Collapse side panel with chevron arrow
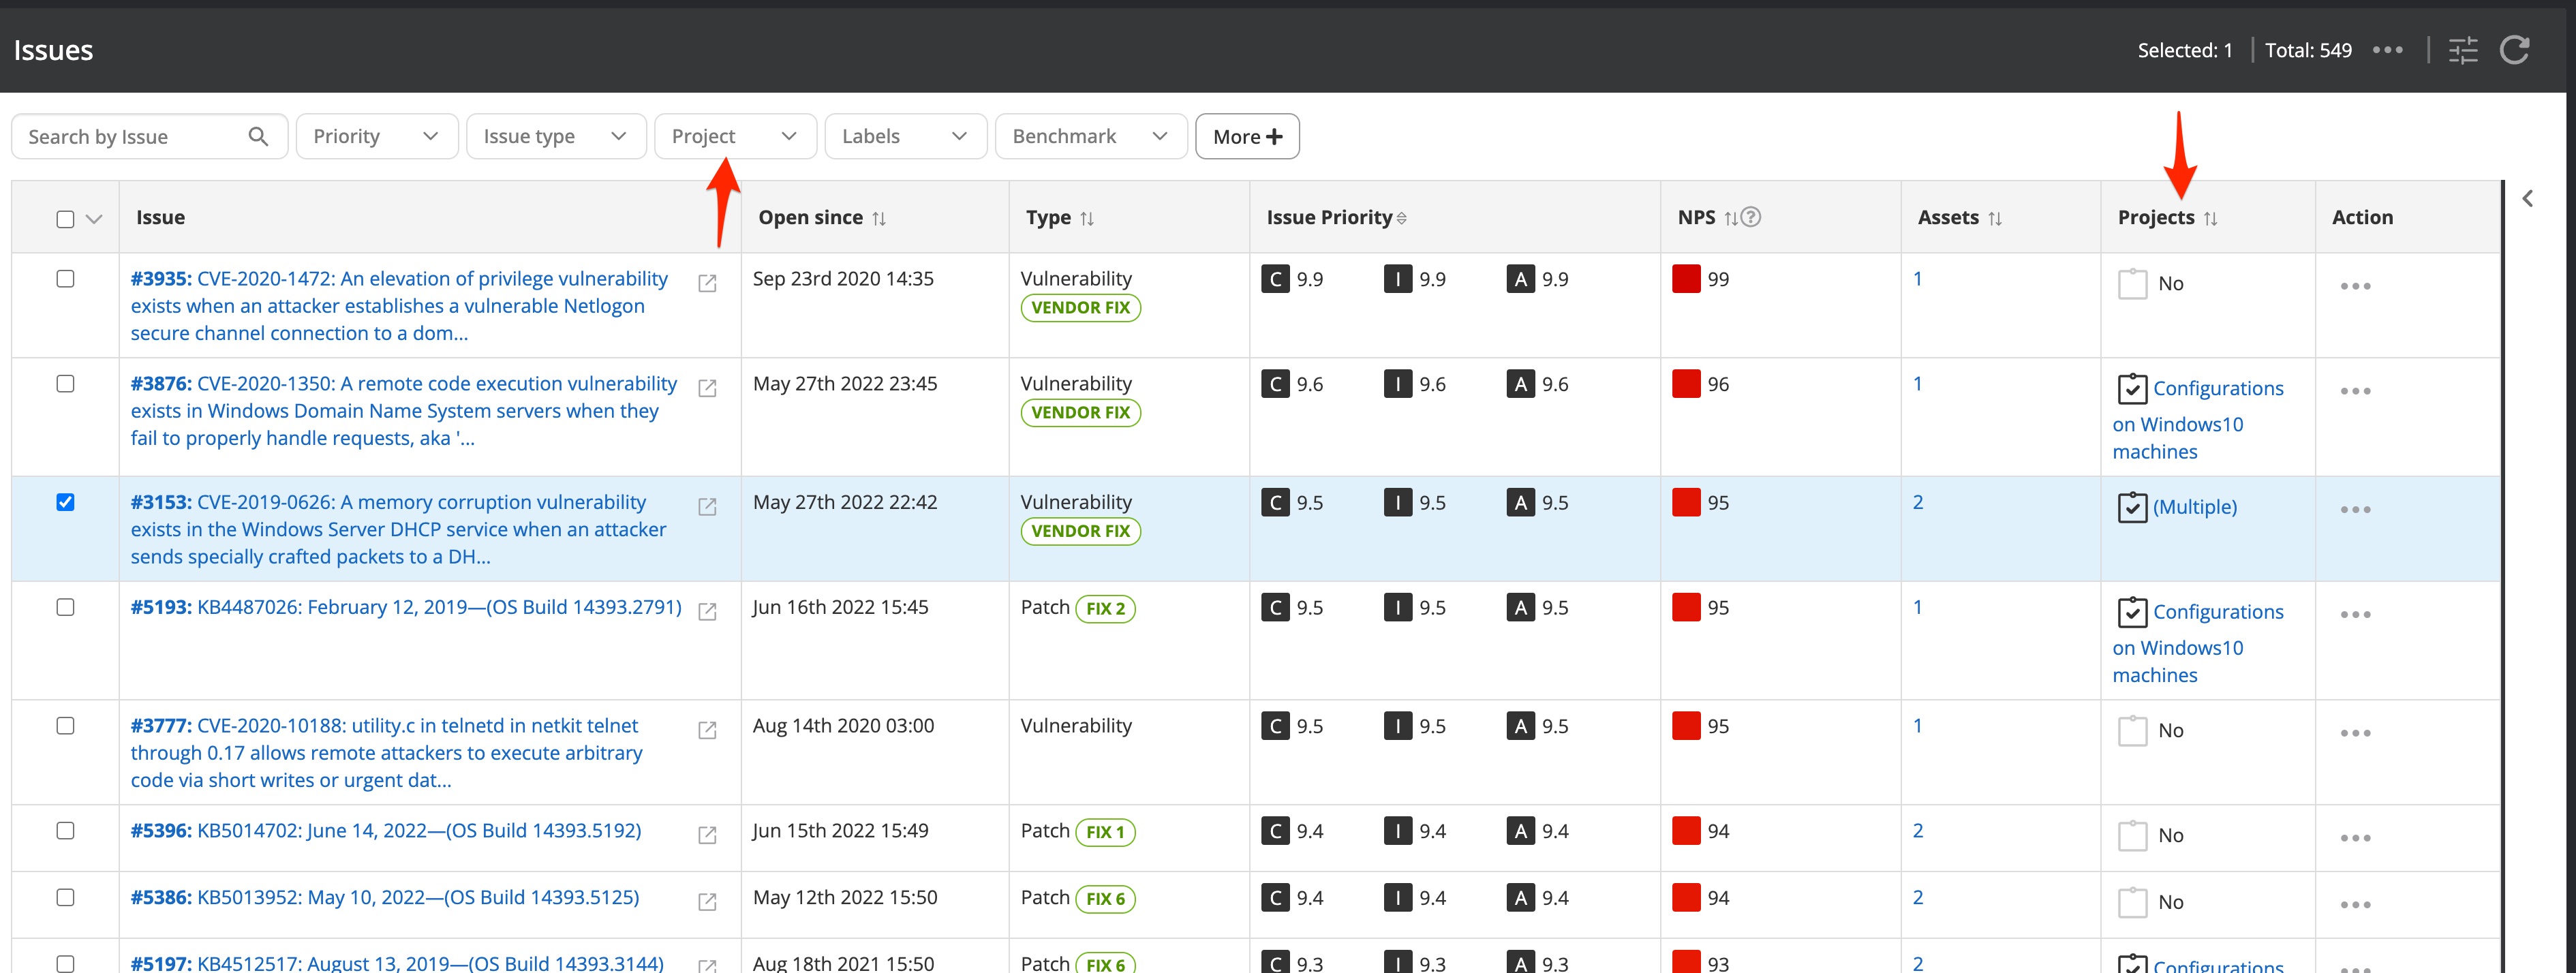 click(2528, 198)
